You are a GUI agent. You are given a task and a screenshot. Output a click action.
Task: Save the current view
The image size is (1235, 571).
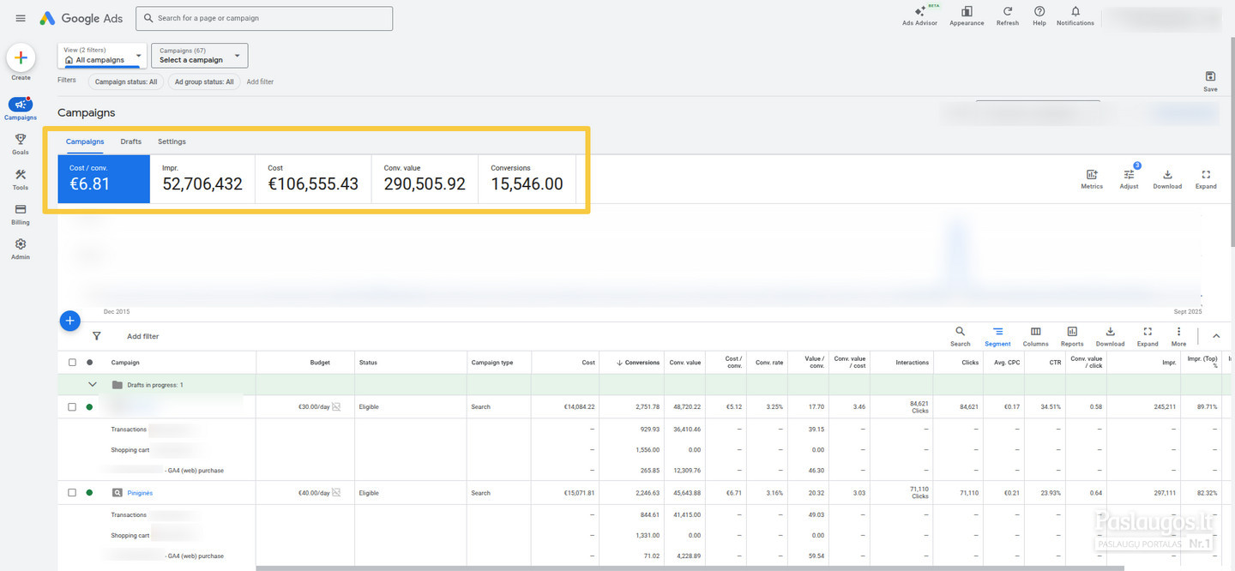click(x=1210, y=81)
